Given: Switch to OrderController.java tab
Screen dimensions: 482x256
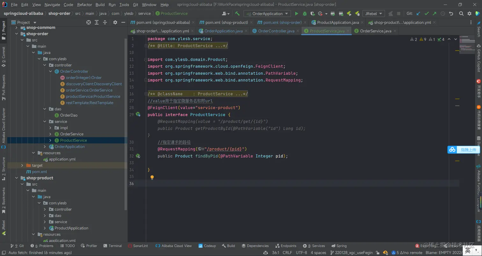Looking at the screenshot, I should point(276,31).
